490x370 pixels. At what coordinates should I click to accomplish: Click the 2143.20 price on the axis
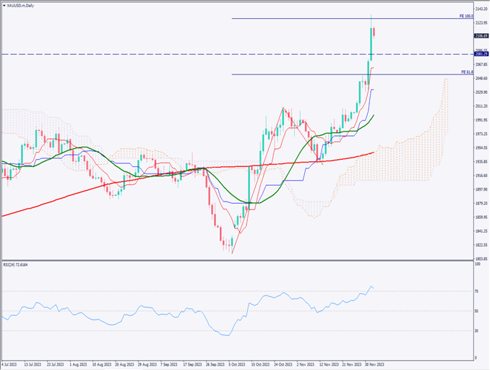[x=480, y=9]
